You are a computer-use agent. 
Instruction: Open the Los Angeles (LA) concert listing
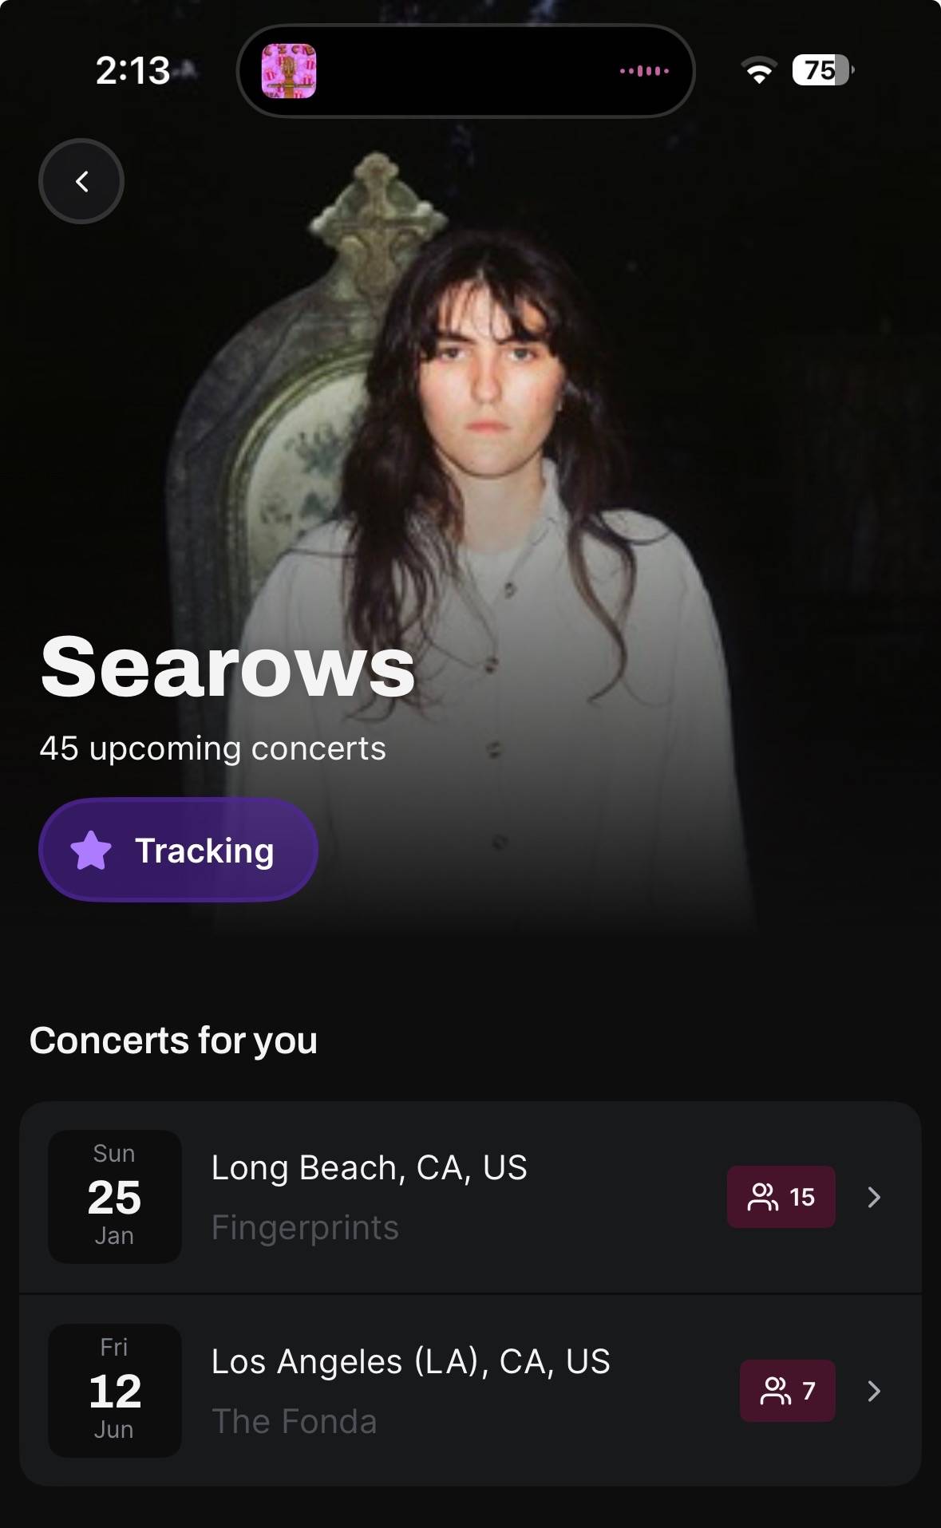pos(470,1391)
